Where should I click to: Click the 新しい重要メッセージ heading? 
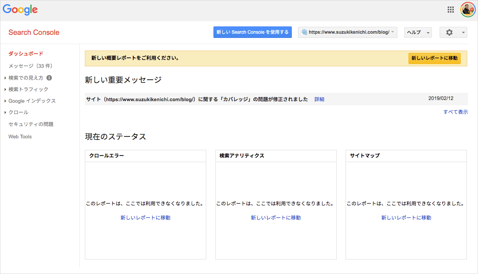click(123, 80)
